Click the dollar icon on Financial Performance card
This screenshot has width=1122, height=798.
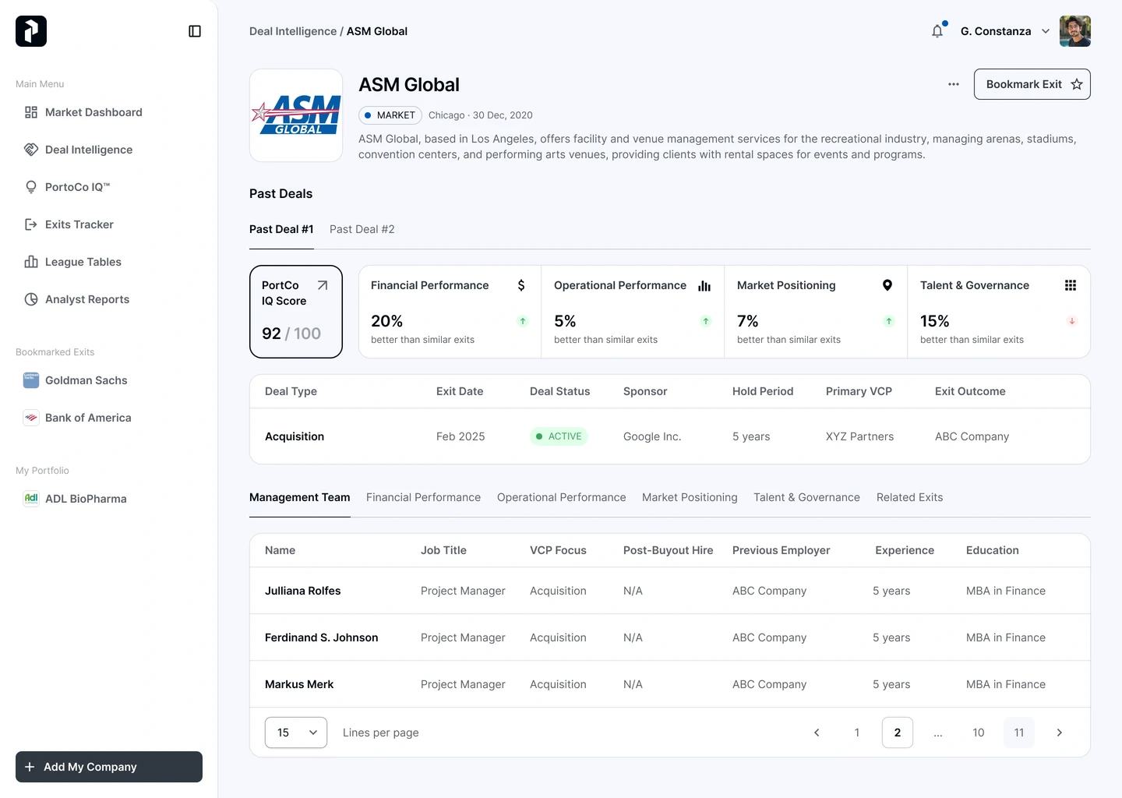click(521, 285)
